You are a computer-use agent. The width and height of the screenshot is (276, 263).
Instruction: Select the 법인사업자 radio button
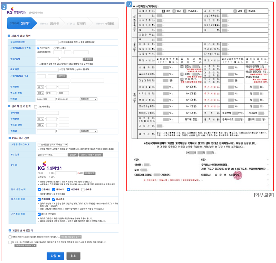55,48
